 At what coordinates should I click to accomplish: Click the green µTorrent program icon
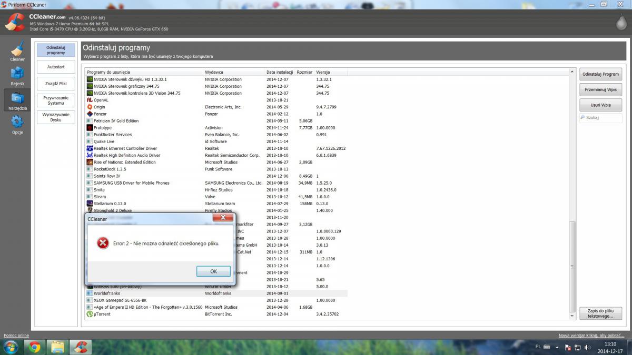click(90, 314)
